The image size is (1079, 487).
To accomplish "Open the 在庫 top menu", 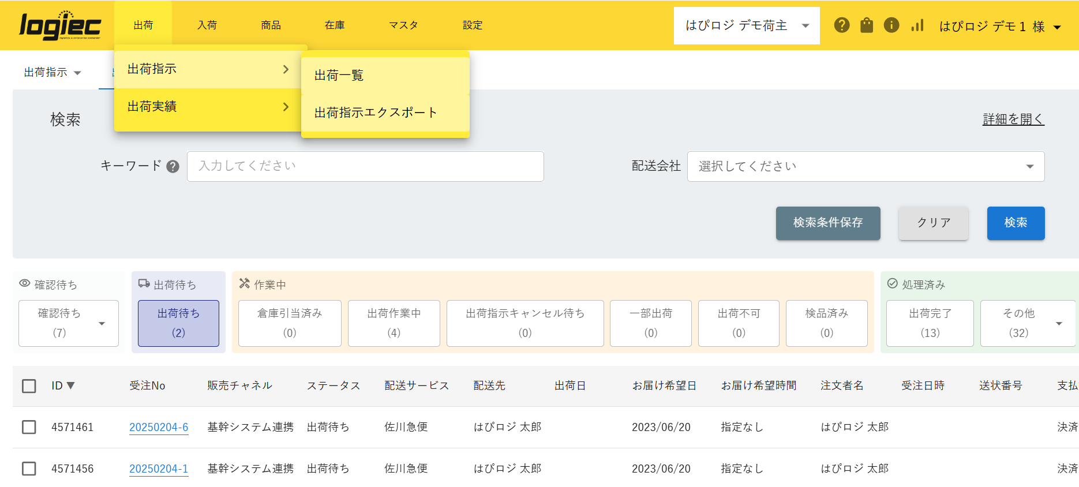I will click(335, 25).
